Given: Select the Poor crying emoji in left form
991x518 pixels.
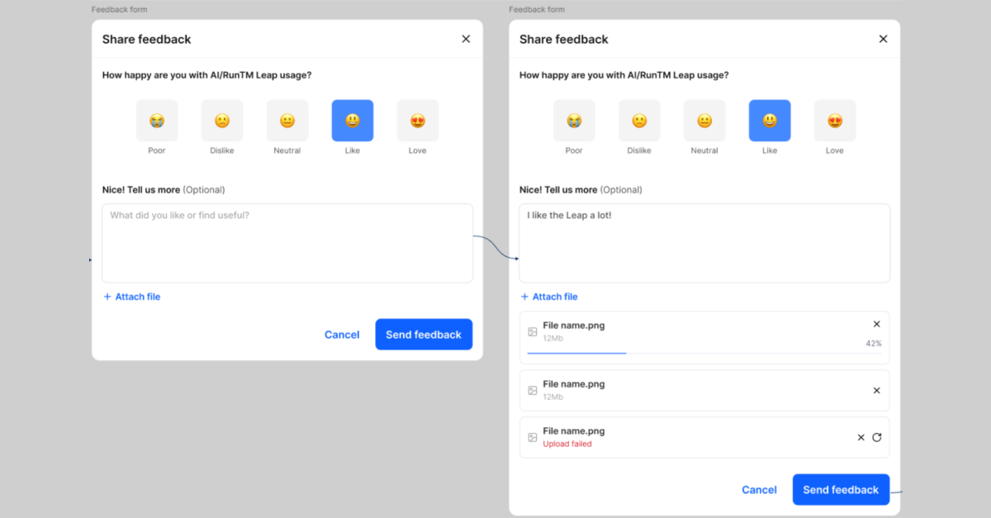Looking at the screenshot, I should coord(157,121).
